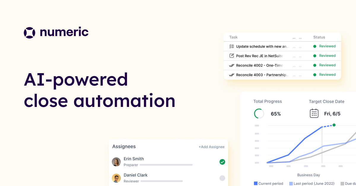Click the checklist icon beside Update schedule task
The width and height of the screenshot is (356, 186).
[x=232, y=46]
